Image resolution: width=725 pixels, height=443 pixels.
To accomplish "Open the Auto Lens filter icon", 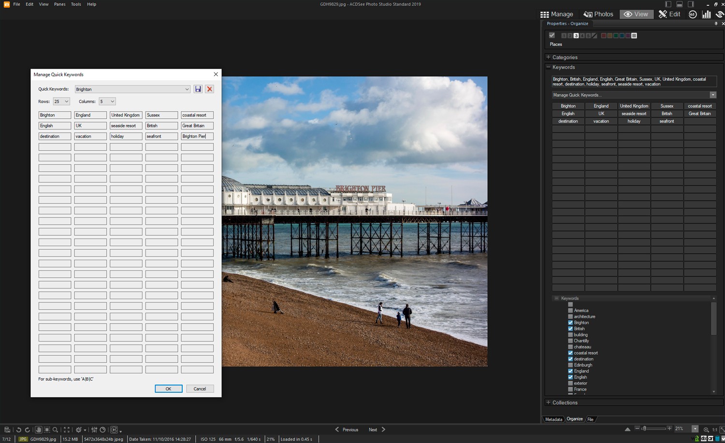I will coord(79,430).
